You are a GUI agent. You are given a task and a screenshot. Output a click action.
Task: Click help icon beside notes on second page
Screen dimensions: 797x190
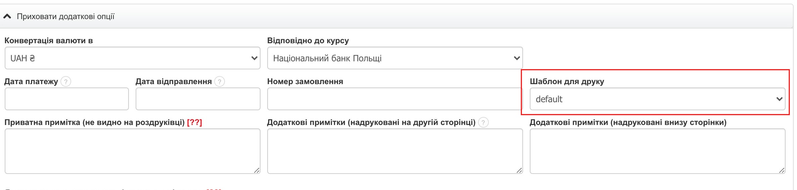point(483,123)
